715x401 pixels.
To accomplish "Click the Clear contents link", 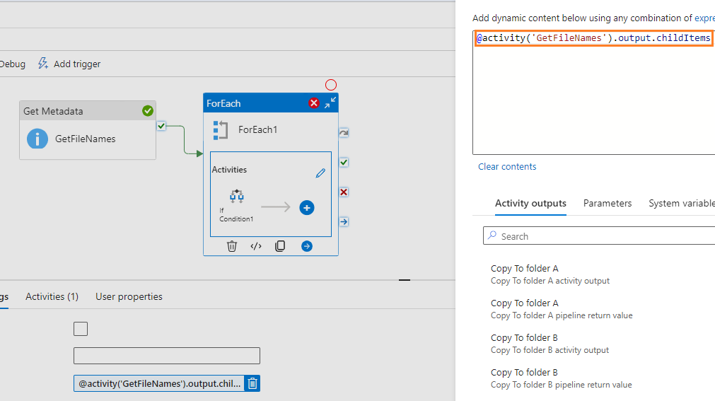I will (x=507, y=166).
